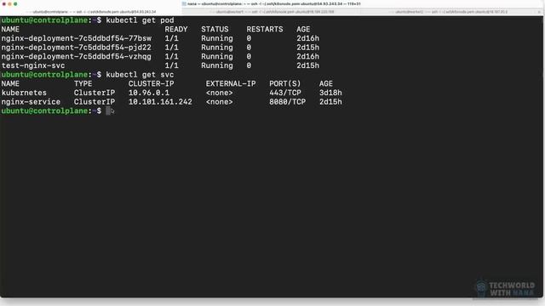545x306 pixels.
Task: Click the CLUSTER-IP column header
Action: coord(152,83)
